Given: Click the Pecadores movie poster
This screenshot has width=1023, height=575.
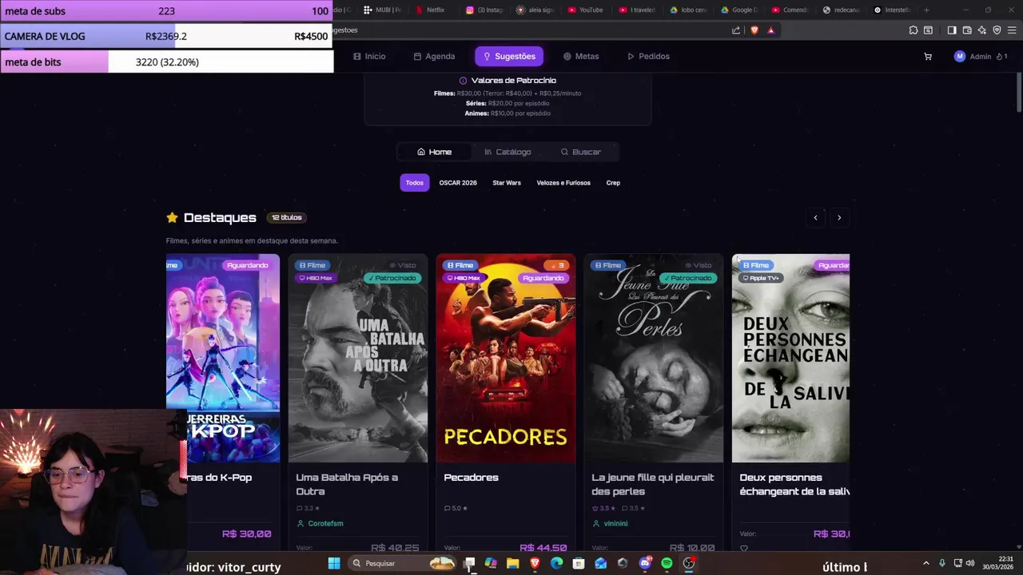Looking at the screenshot, I should [x=506, y=358].
